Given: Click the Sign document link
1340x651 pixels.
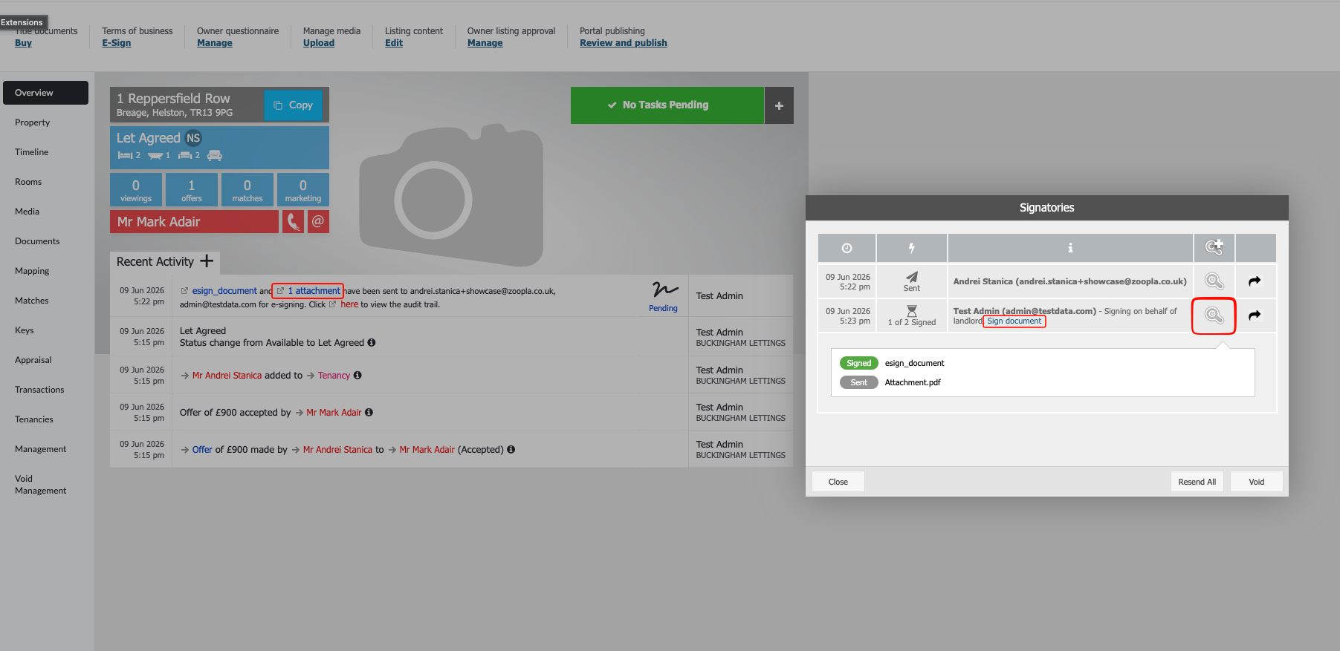Looking at the screenshot, I should (1014, 321).
